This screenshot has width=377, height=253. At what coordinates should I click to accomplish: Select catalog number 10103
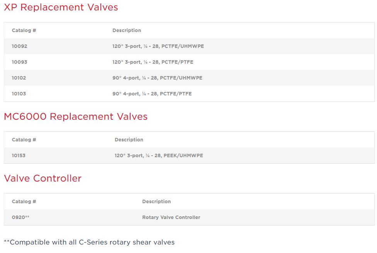(x=19, y=94)
